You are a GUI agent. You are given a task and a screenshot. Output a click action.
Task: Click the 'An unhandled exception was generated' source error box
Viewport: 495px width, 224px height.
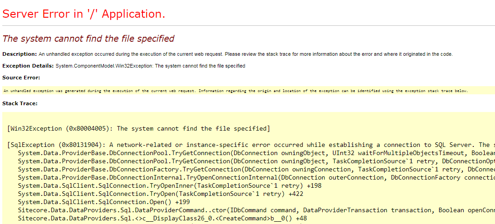coord(249,91)
